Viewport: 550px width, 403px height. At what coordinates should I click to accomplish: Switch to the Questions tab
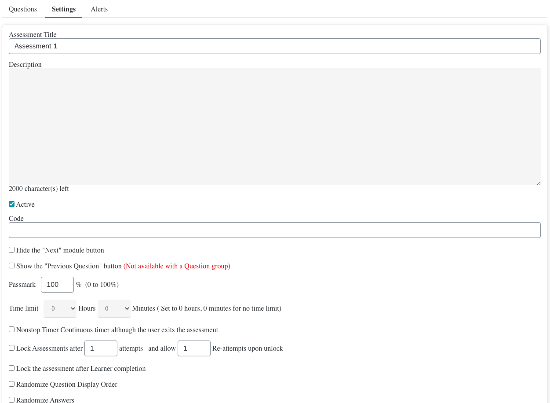tap(23, 9)
